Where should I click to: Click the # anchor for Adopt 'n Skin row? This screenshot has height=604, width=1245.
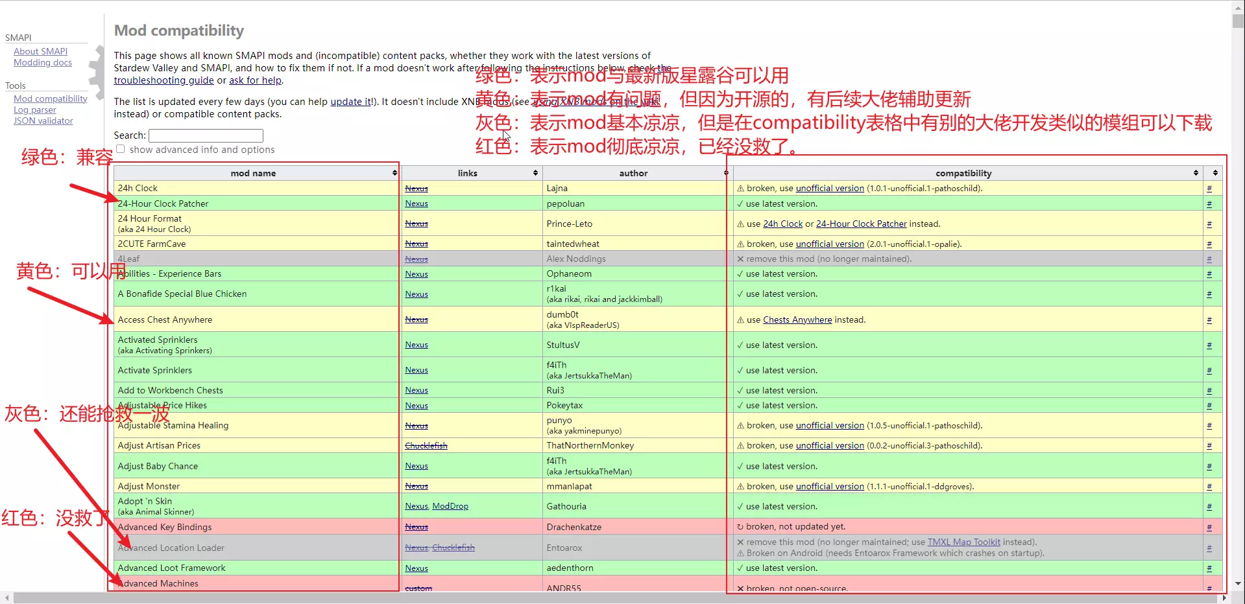point(1209,507)
